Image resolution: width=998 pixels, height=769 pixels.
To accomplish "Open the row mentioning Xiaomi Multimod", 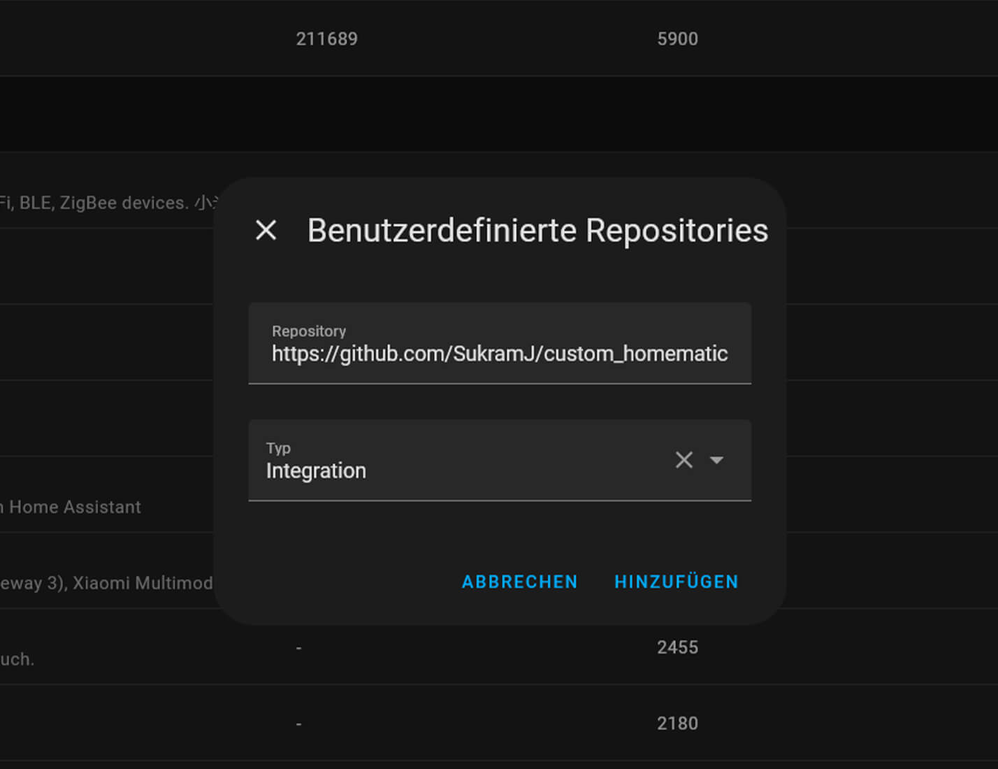I will point(106,583).
